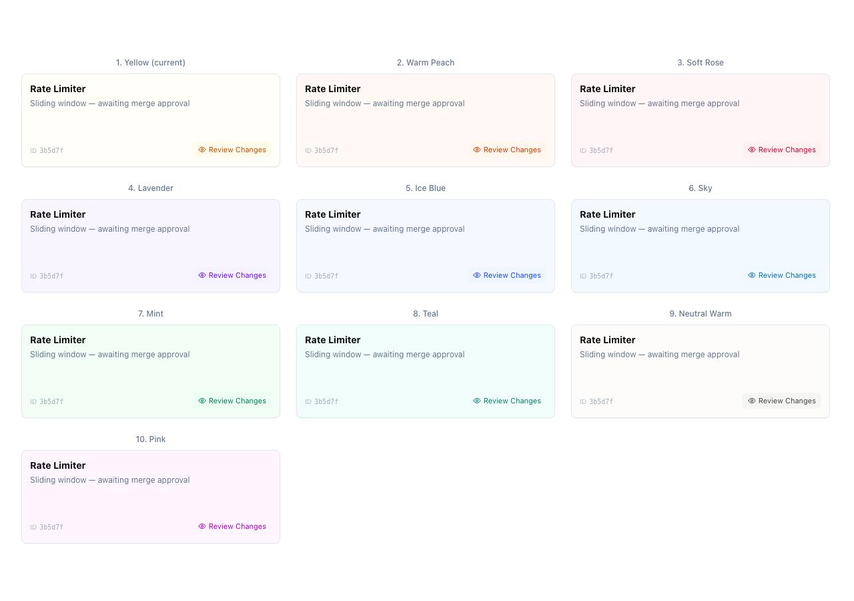Click the '2. Warm Peach' label
The width and height of the screenshot is (854, 601).
(x=426, y=63)
